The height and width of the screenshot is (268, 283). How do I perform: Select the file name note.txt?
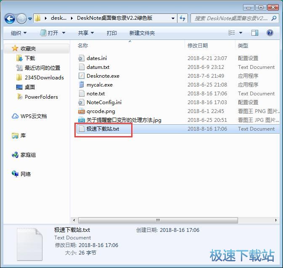95,93
